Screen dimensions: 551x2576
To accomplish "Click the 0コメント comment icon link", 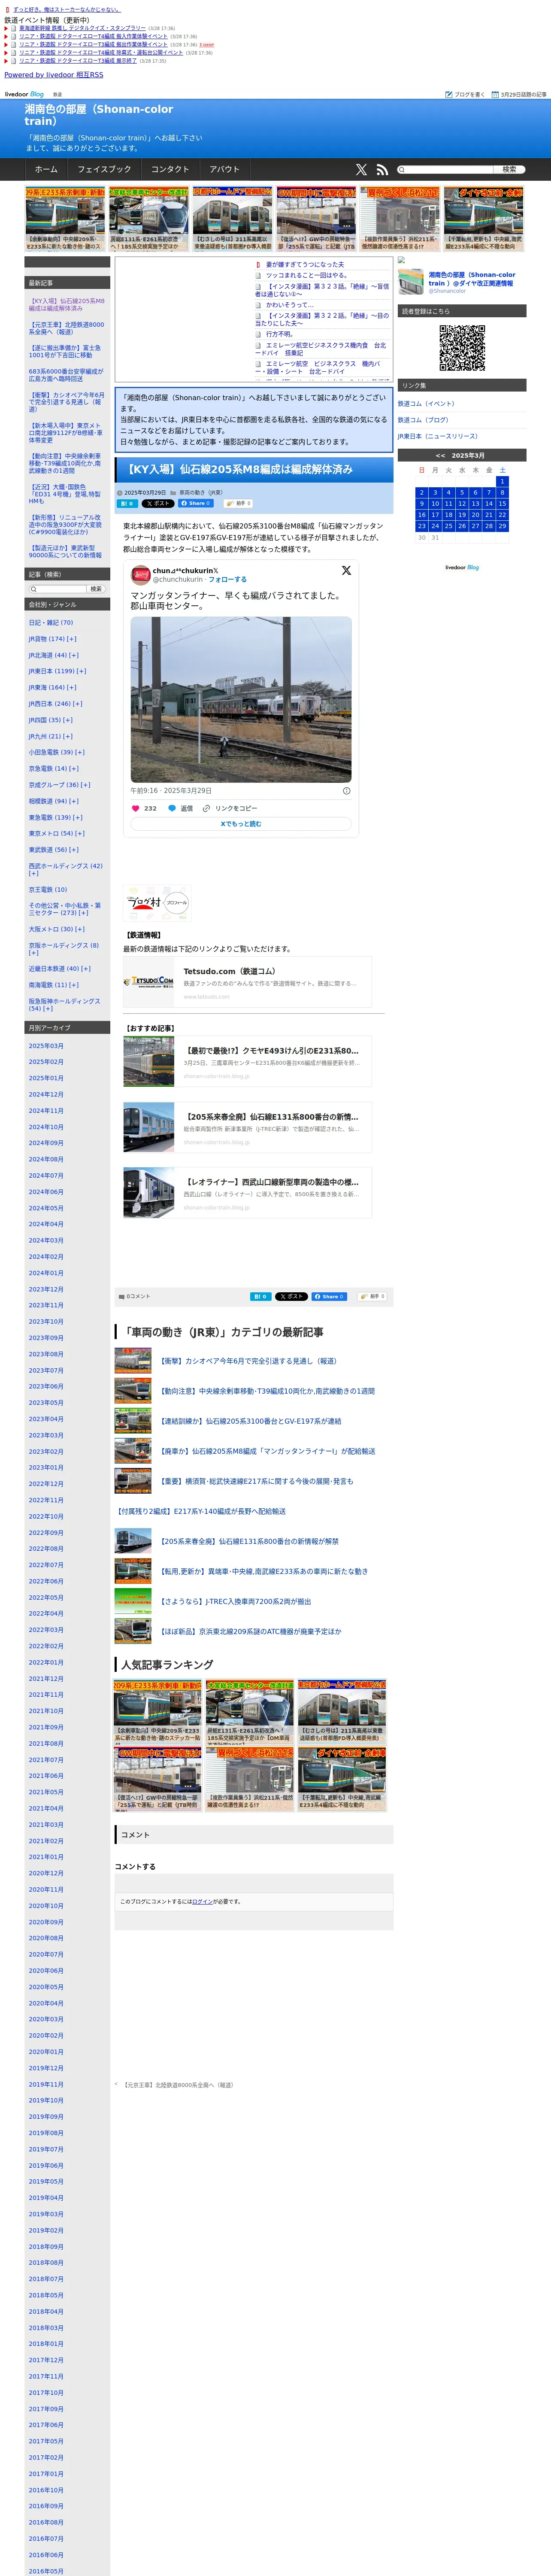I will point(134,1296).
